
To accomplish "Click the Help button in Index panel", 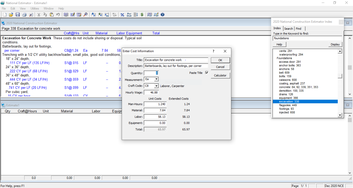I will [279, 44].
